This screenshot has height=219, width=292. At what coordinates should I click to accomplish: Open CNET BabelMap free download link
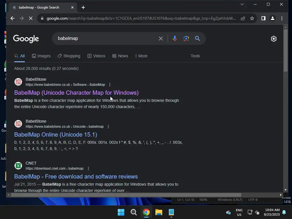tap(76, 177)
